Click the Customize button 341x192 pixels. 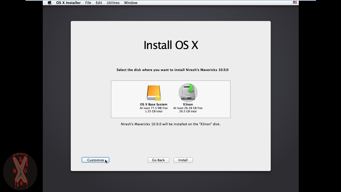pyautogui.click(x=95, y=160)
